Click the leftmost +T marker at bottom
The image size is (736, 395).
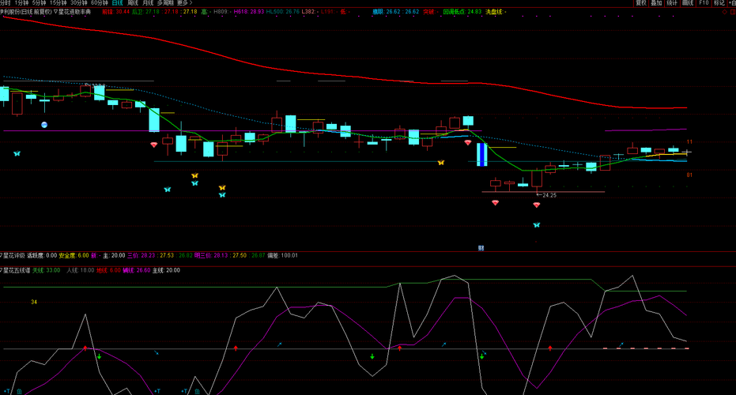coord(6,391)
